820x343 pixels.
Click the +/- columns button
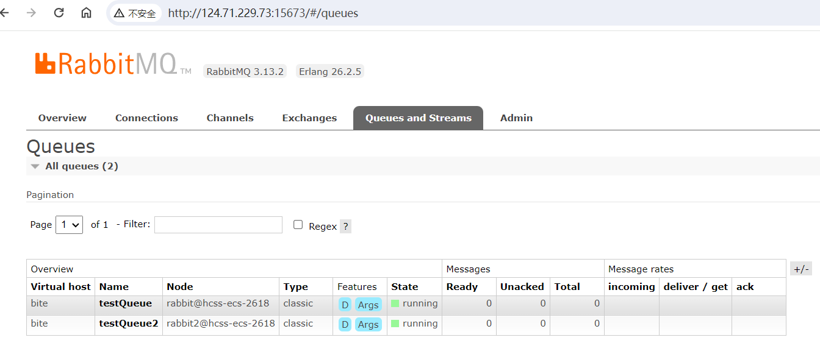pyautogui.click(x=801, y=269)
